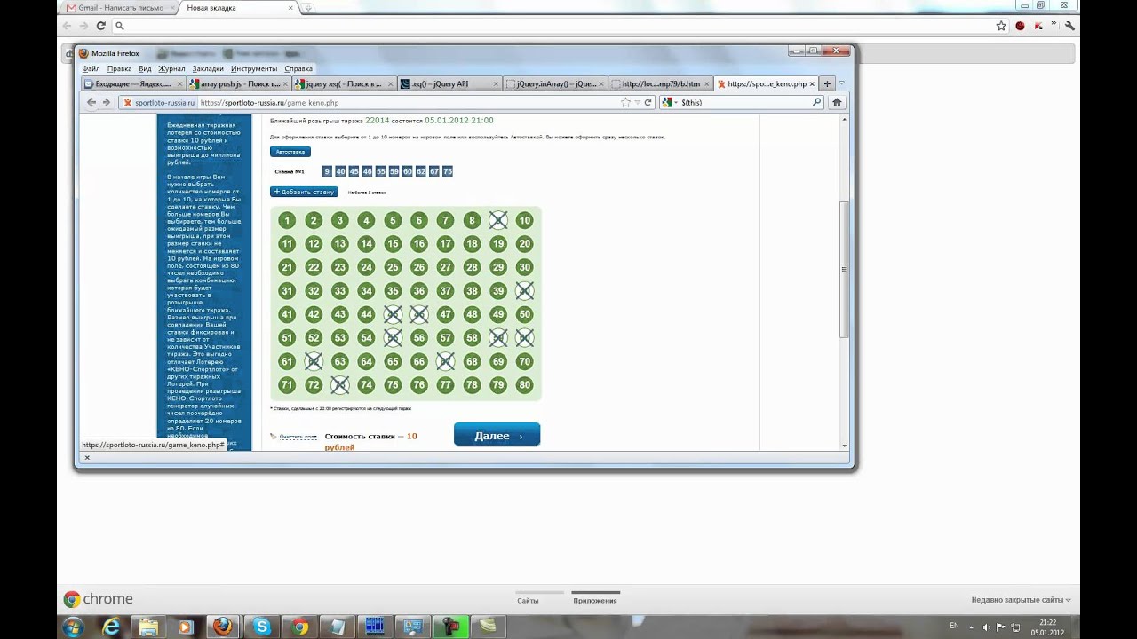The height and width of the screenshot is (639, 1137).
Task: Close the add-on bar with the x
Action: tap(87, 457)
